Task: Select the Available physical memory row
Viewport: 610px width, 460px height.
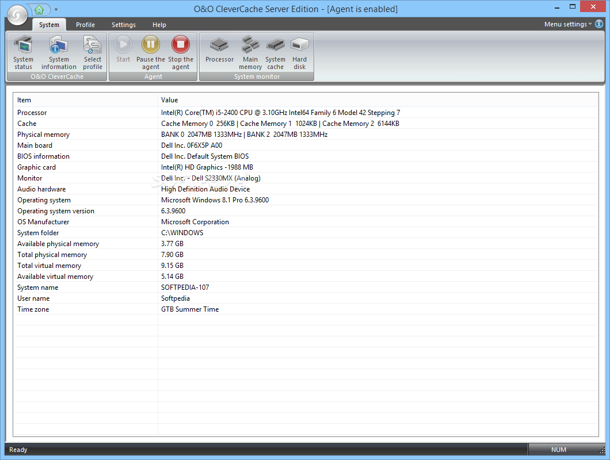Action: (306, 243)
